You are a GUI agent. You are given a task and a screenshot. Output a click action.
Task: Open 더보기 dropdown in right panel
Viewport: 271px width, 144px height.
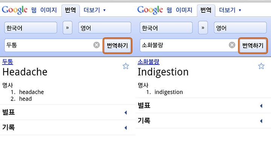tap(230, 10)
